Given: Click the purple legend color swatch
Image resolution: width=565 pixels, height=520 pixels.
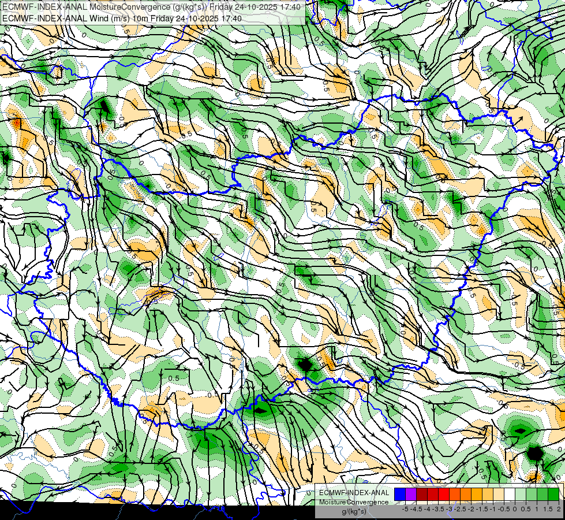Looking at the screenshot, I should pyautogui.click(x=411, y=495).
